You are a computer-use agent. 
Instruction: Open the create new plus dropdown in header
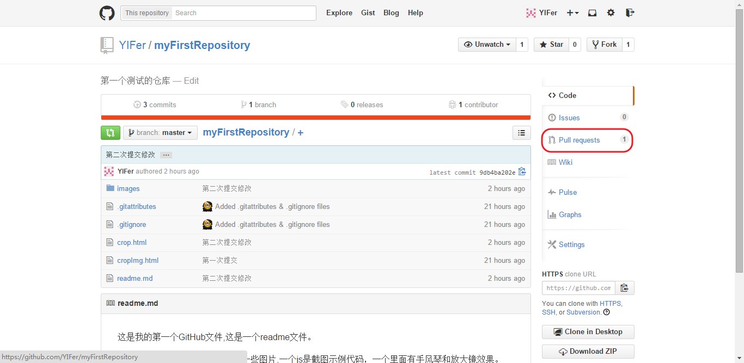[x=572, y=13]
